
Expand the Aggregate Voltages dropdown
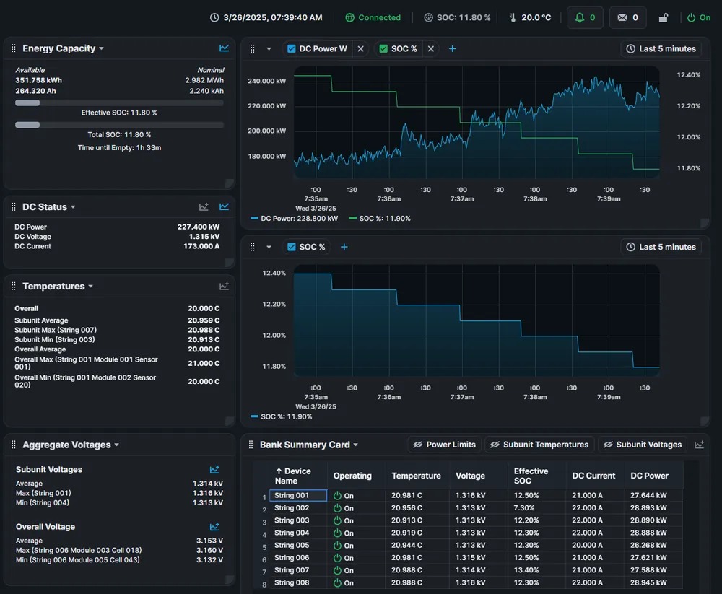pos(116,445)
